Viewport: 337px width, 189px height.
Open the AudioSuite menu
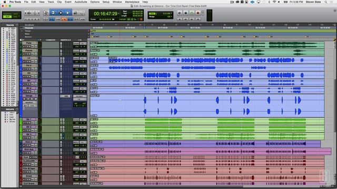(81, 2)
